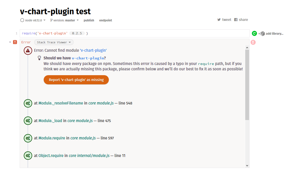
Task: Click the gear icon for Module._load frame
Action: pyautogui.click(x=28, y=121)
